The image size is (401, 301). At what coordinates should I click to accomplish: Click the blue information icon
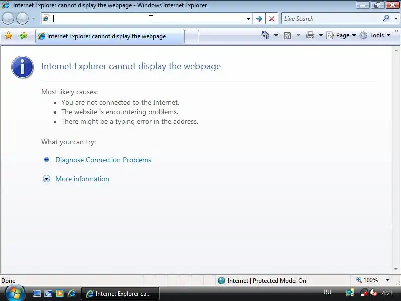(22, 67)
